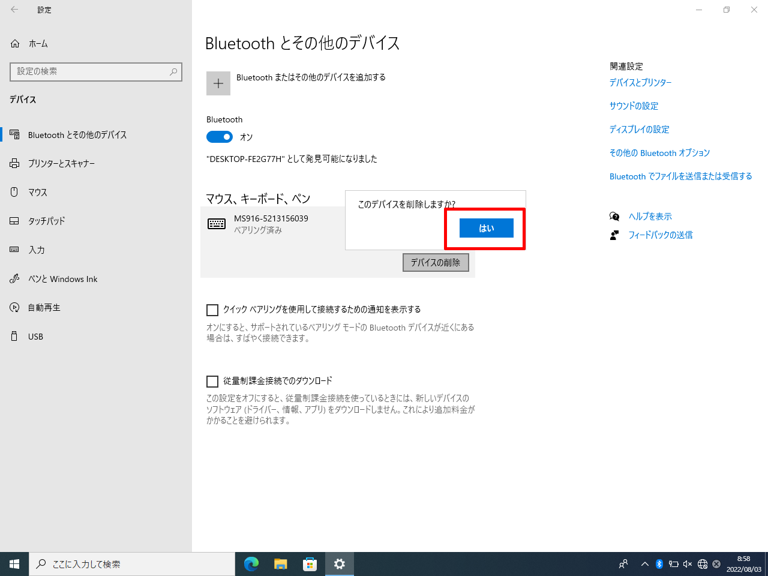Open マウス settings page

tap(96, 192)
